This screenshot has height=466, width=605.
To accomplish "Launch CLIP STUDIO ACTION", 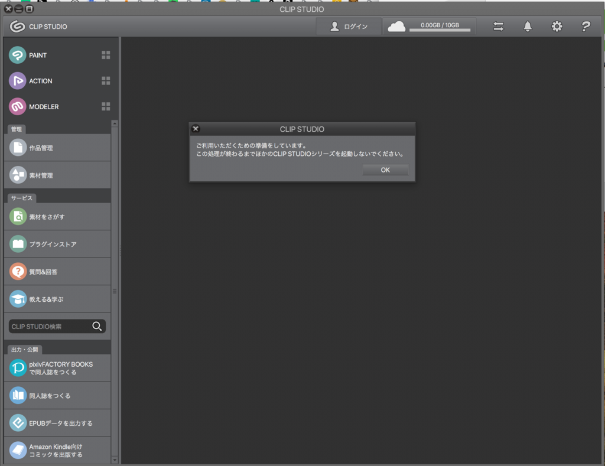I will tap(31, 81).
